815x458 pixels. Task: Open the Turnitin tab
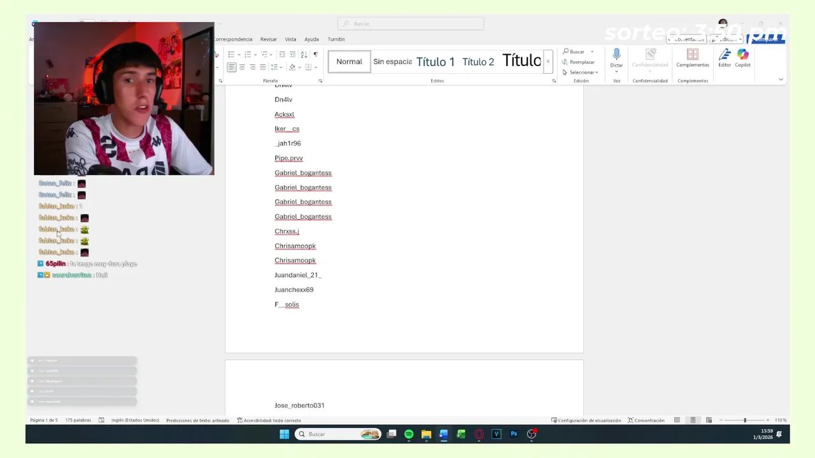point(336,39)
